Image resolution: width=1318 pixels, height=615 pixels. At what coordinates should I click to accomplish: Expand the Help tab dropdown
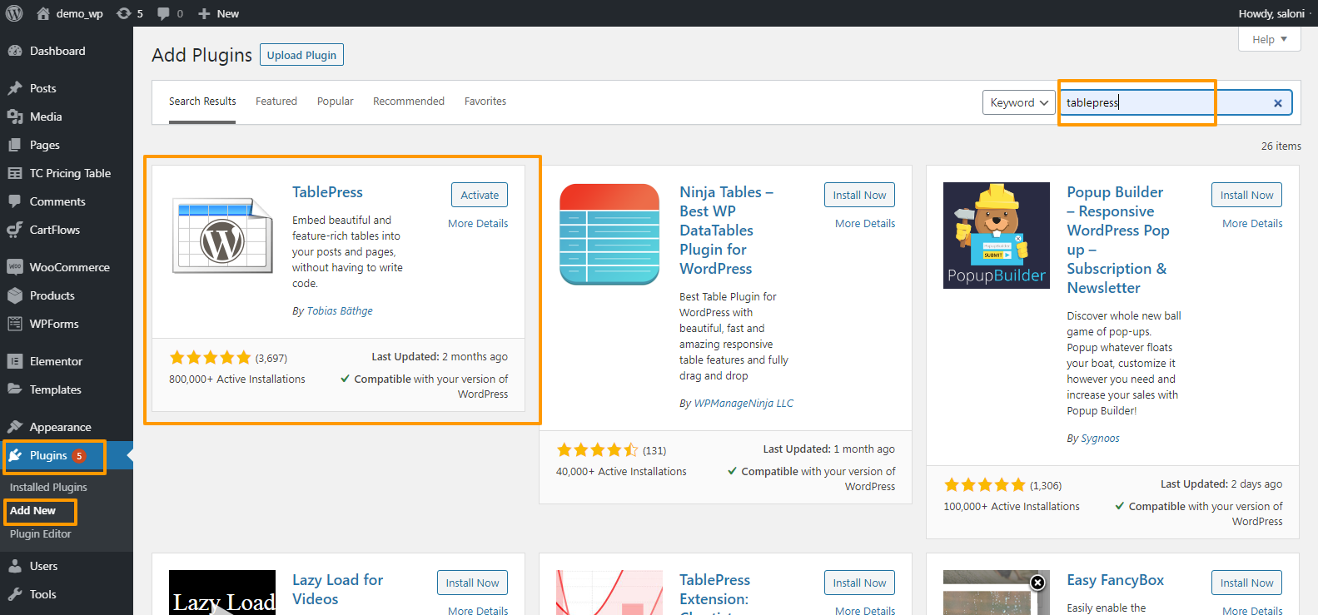click(x=1270, y=39)
